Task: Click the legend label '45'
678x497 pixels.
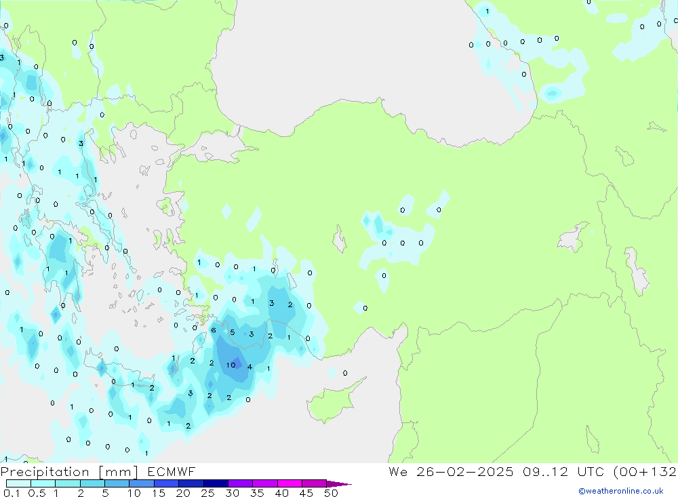Action: [x=306, y=493]
